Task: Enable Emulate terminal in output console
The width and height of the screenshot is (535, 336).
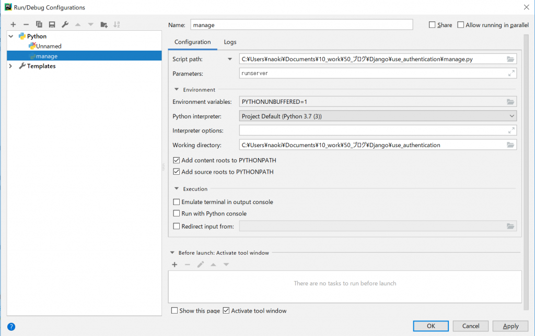Action: 176,202
